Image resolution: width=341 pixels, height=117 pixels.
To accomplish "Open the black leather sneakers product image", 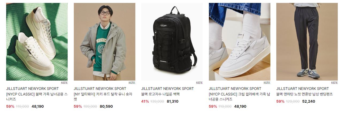I will pos(37,42).
